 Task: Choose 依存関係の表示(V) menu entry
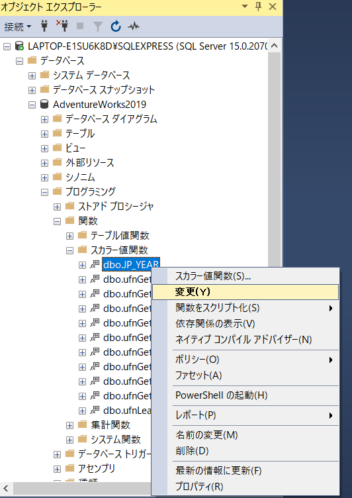point(245,324)
